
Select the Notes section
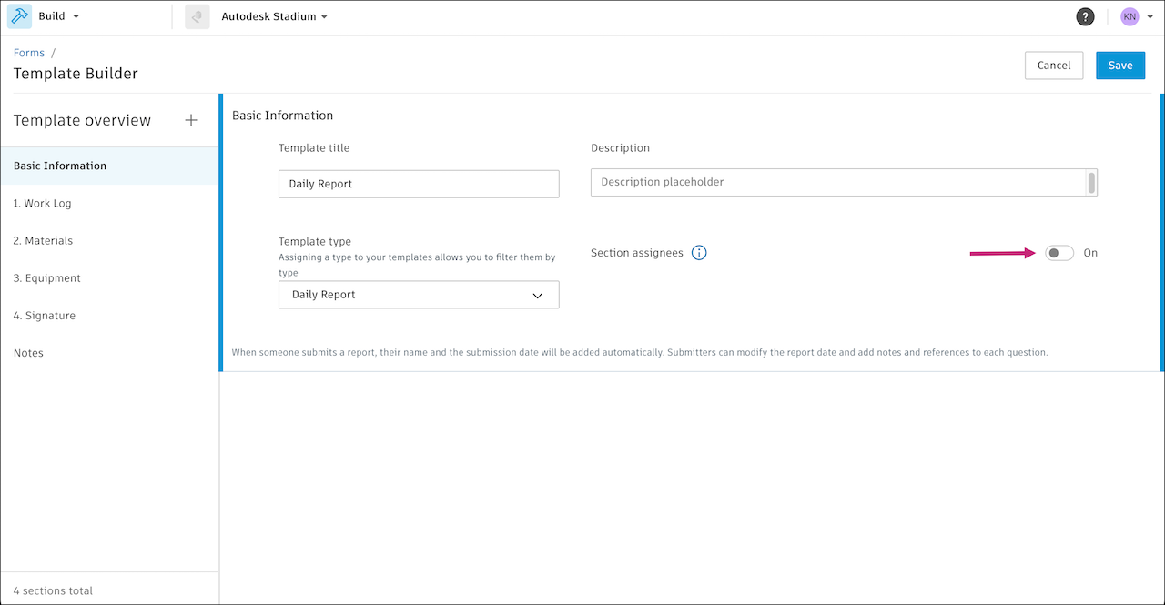(28, 352)
